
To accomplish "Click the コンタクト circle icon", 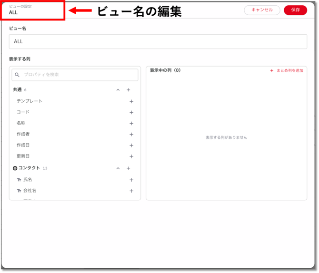I will click(x=15, y=168).
